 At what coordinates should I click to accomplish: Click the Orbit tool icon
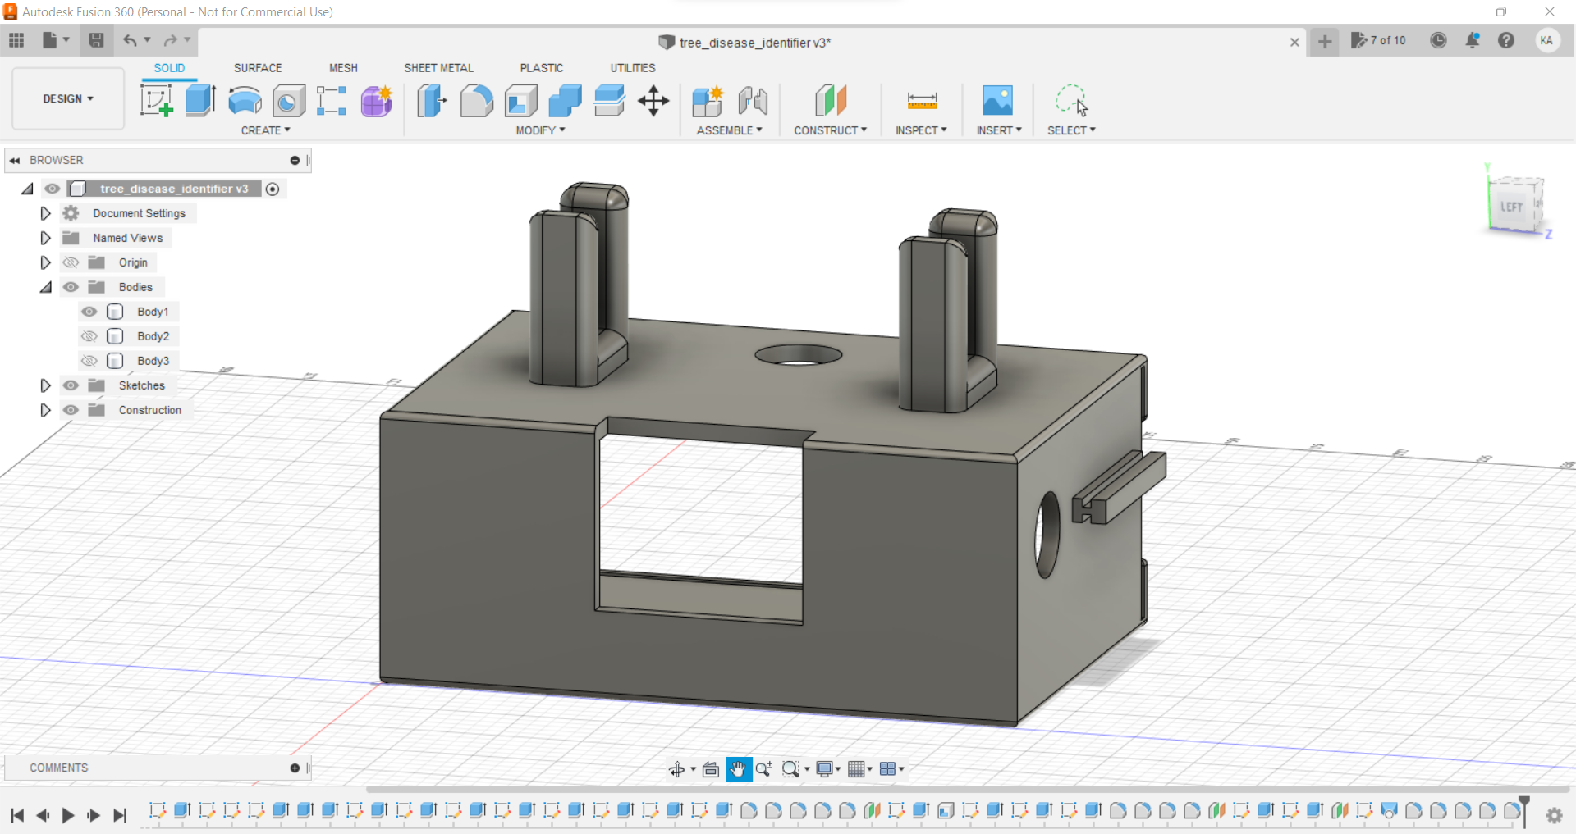pos(677,769)
